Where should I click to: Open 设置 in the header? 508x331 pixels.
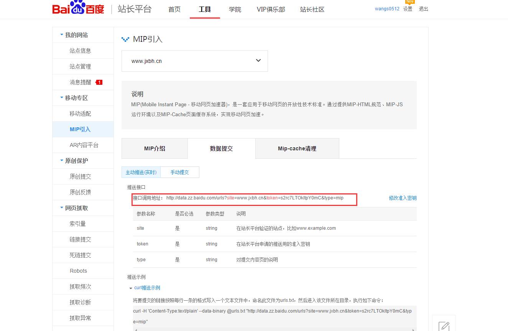pyautogui.click(x=408, y=9)
